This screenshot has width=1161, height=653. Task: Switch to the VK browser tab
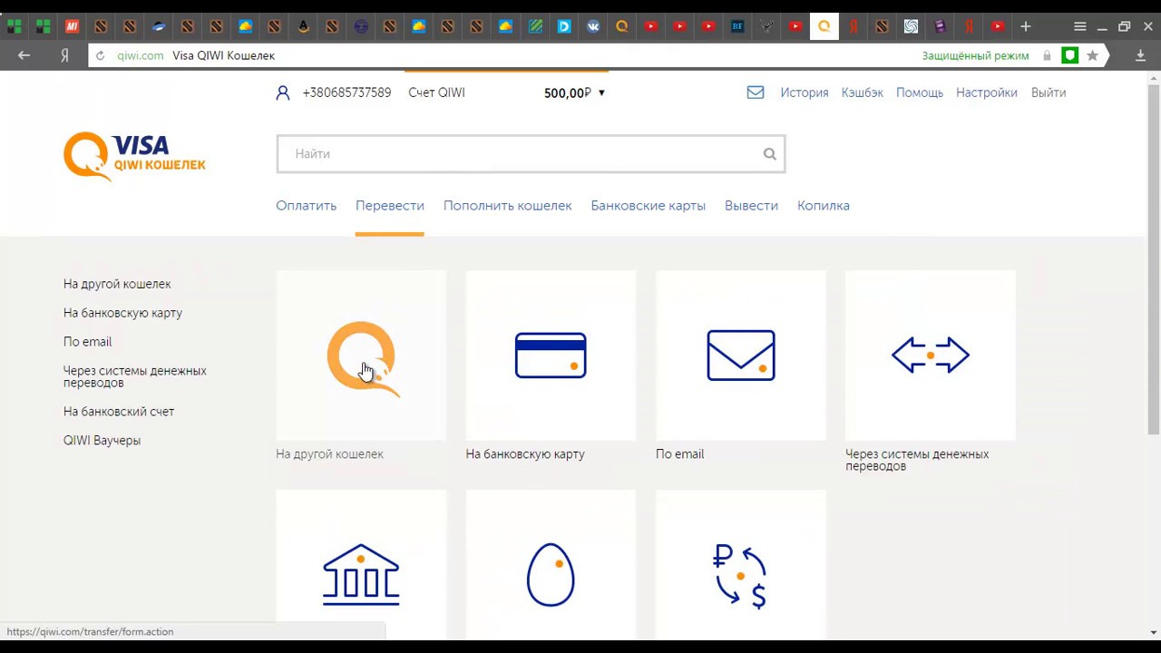coord(593,26)
